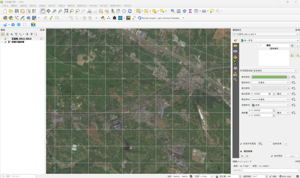Add a symbol layer with the green plus
The height and width of the screenshot is (178, 300).
tap(292, 46)
